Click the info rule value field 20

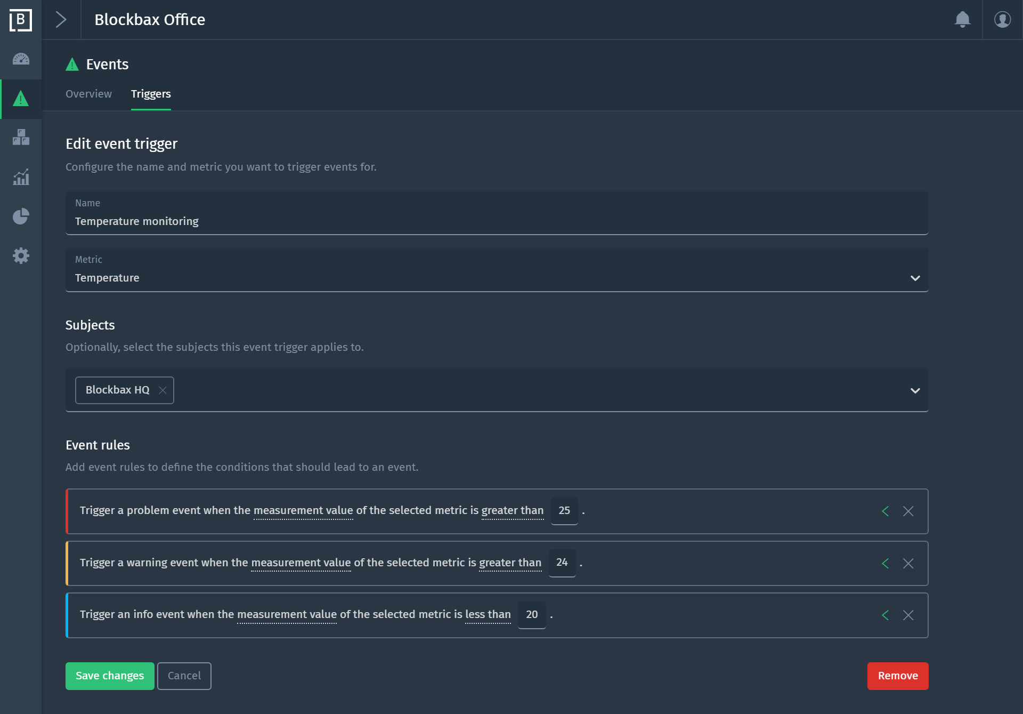[531, 614]
